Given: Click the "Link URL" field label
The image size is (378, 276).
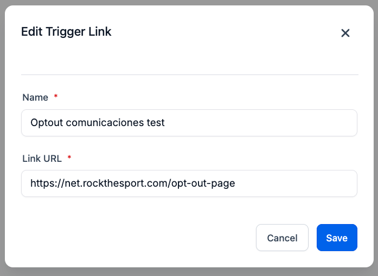Looking at the screenshot, I should coord(42,159).
